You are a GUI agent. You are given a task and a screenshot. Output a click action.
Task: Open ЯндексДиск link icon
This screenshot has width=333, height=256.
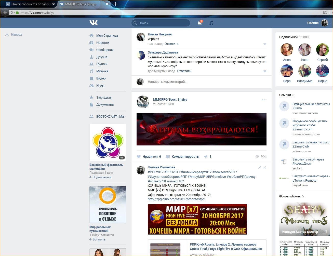click(x=284, y=161)
